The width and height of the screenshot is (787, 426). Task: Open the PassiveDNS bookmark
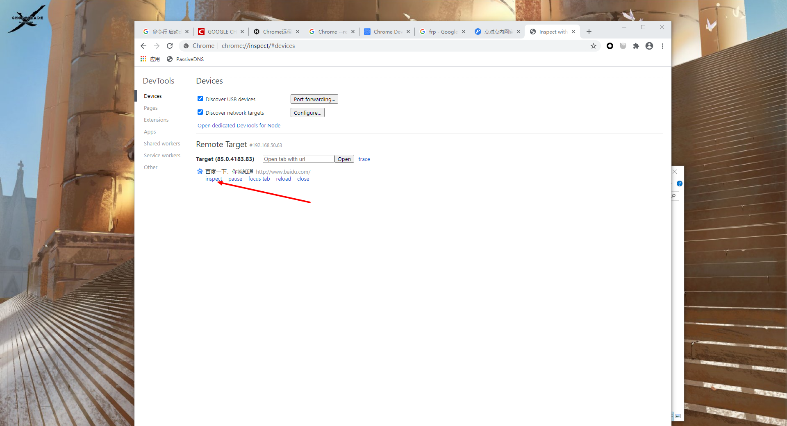click(185, 59)
